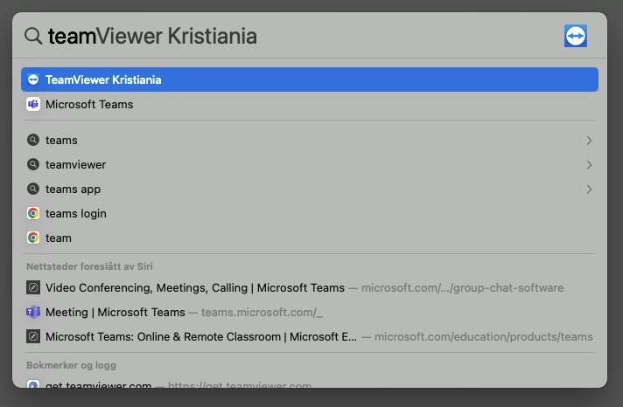Click Safari icon for Online & Remote Classroom
623x407 pixels.
tap(33, 337)
